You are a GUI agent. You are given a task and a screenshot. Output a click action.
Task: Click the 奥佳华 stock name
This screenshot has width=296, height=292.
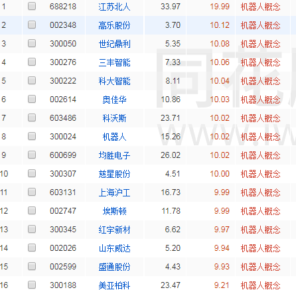tap(114, 100)
